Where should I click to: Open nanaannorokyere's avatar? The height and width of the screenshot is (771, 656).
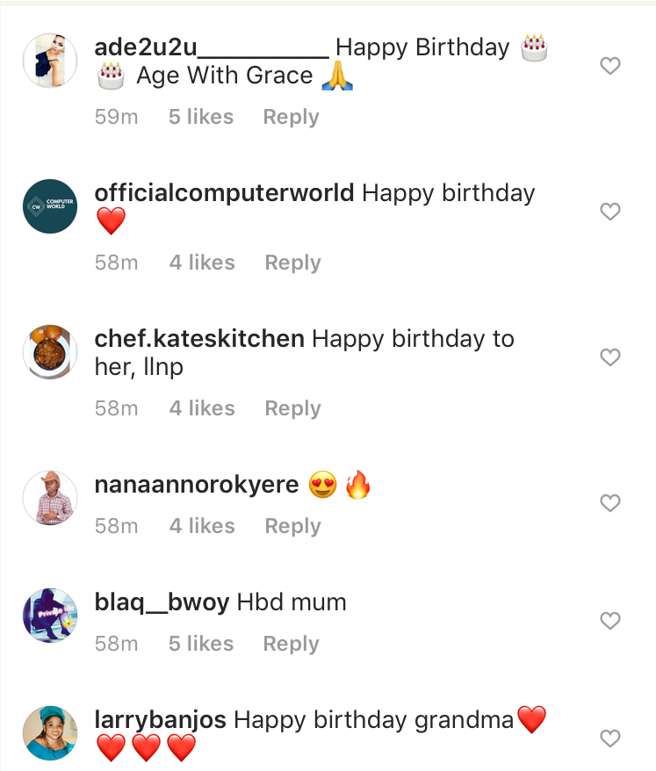(x=50, y=498)
